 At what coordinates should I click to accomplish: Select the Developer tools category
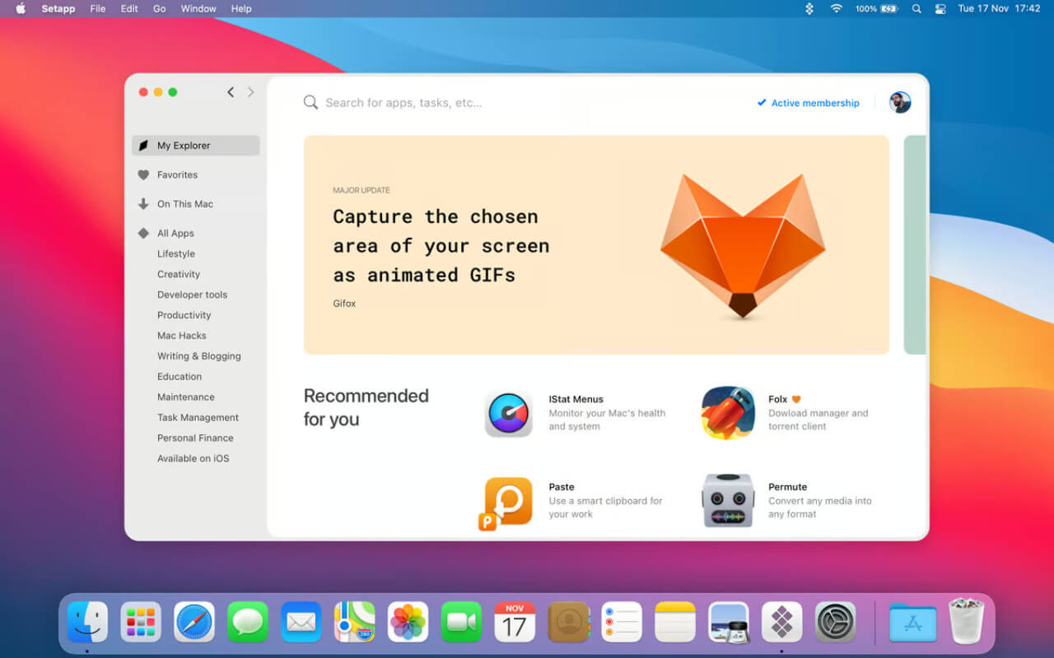(x=192, y=295)
